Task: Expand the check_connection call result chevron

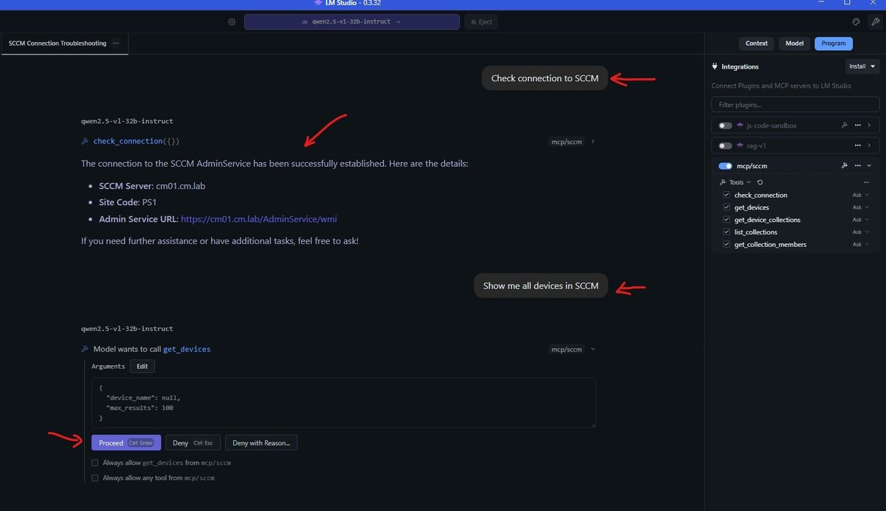Action: point(593,142)
